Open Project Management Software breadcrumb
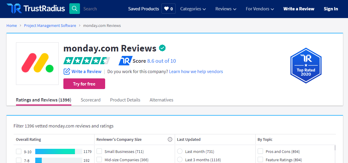This screenshot has height=163, width=348. coord(50,25)
